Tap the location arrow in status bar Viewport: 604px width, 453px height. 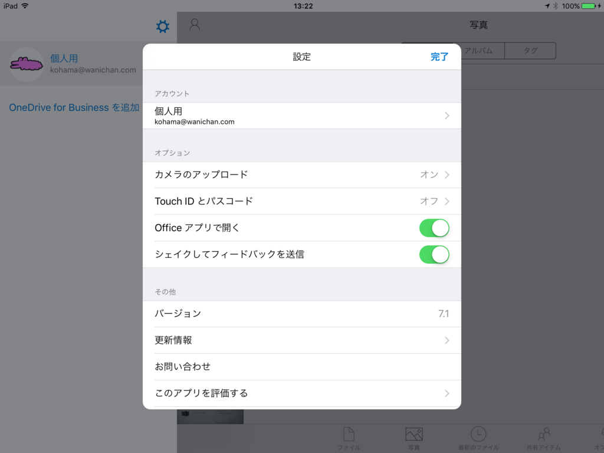click(x=547, y=6)
